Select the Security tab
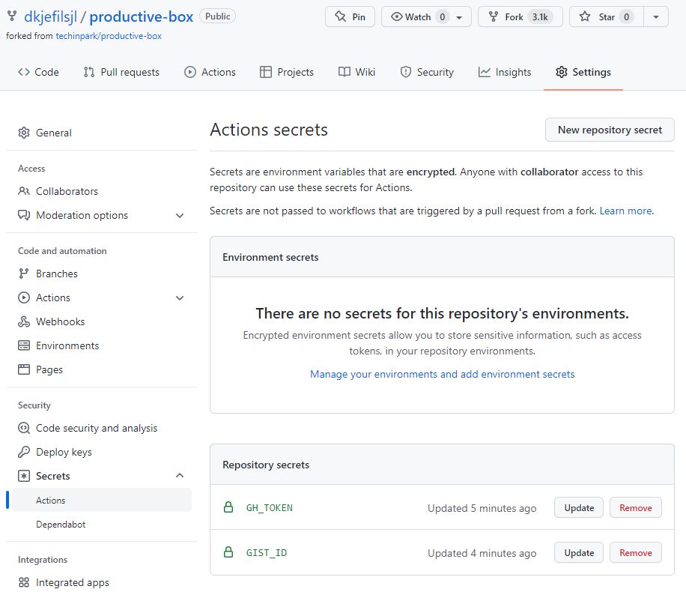 pos(427,72)
